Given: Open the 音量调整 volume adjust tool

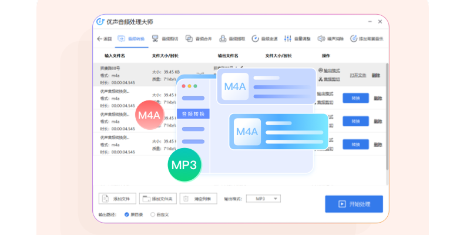Looking at the screenshot, I should (x=297, y=39).
